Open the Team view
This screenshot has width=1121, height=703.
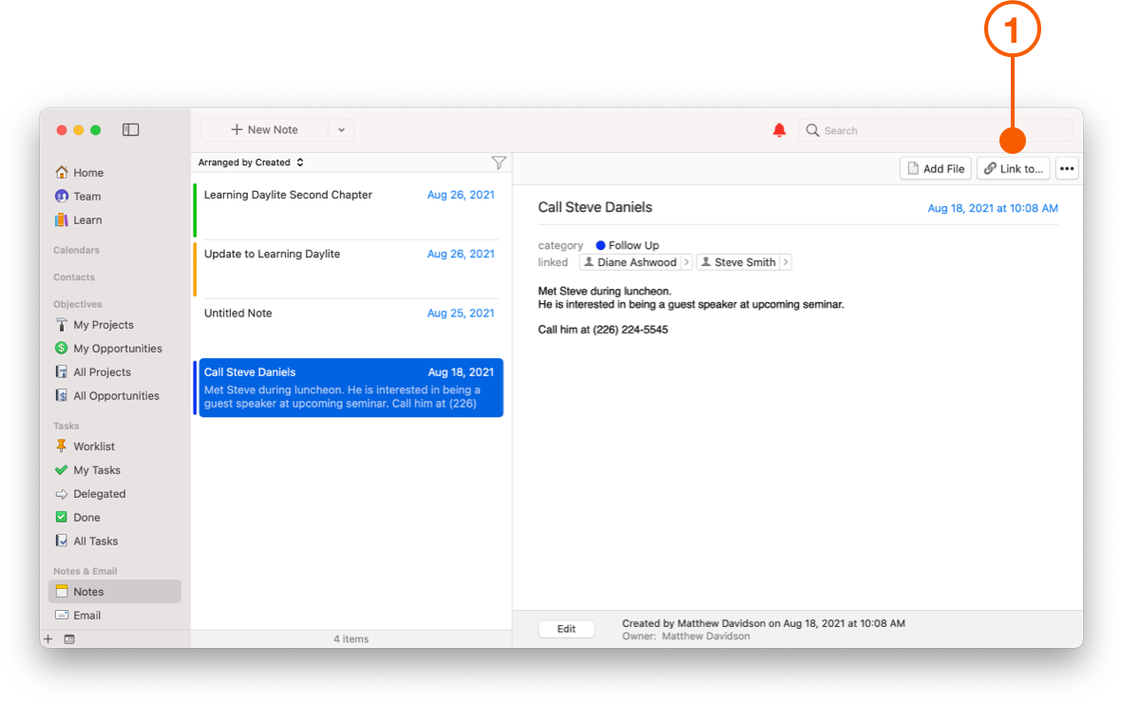[85, 196]
